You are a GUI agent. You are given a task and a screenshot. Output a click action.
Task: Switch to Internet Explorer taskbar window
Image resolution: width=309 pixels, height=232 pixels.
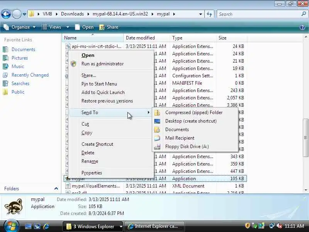pos(154,226)
